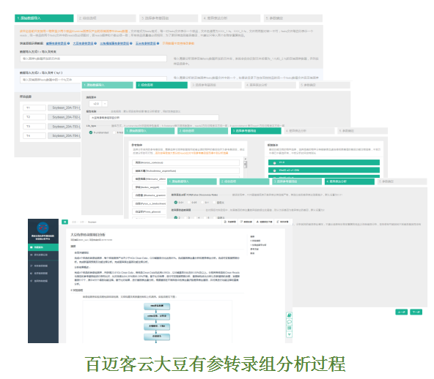This screenshot has height=379, width=434.
Task: Click the chat bubble icon in floating toolbar
Action: pyautogui.click(x=290, y=322)
